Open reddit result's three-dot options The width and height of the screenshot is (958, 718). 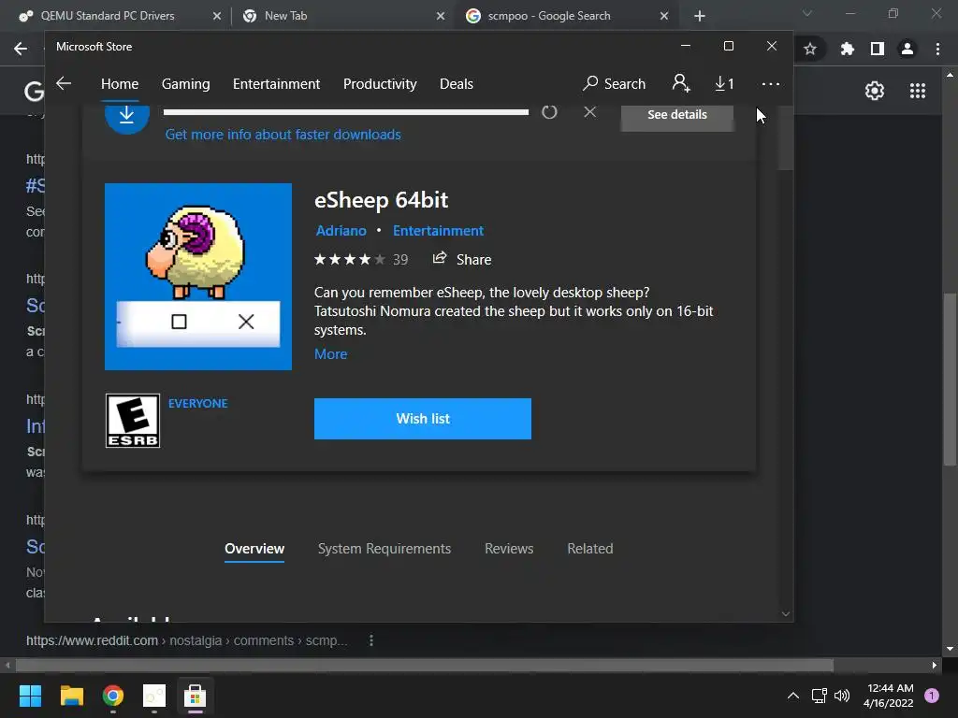pos(371,640)
